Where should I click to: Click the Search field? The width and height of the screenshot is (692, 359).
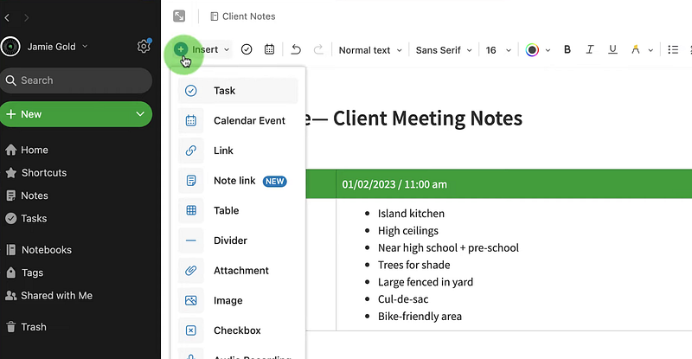(76, 80)
